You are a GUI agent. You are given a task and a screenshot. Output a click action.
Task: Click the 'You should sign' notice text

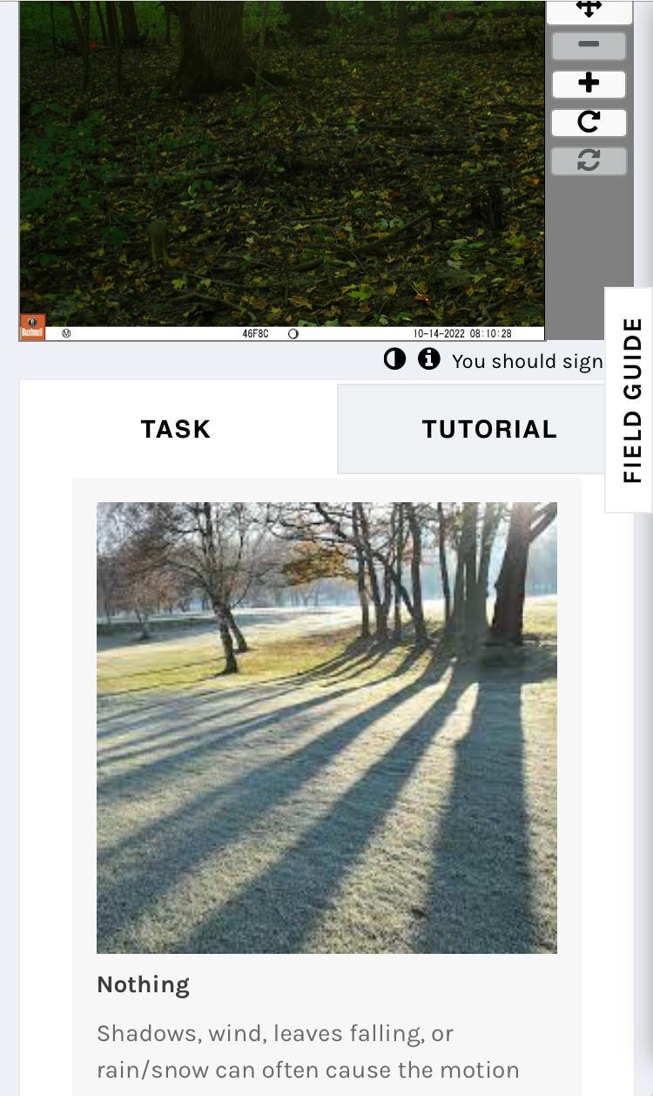coord(528,361)
